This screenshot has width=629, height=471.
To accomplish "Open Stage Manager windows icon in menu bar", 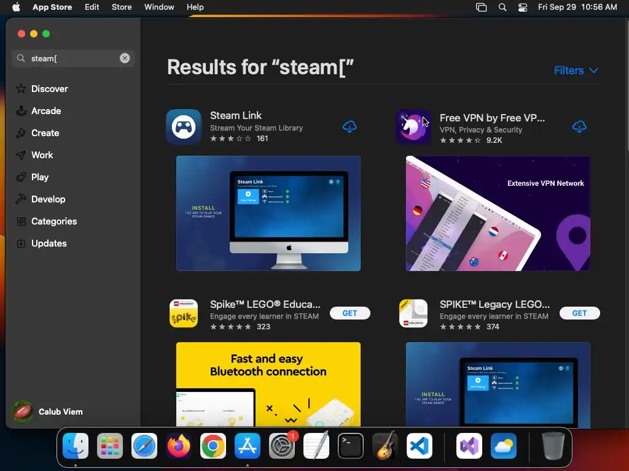I will [x=481, y=7].
